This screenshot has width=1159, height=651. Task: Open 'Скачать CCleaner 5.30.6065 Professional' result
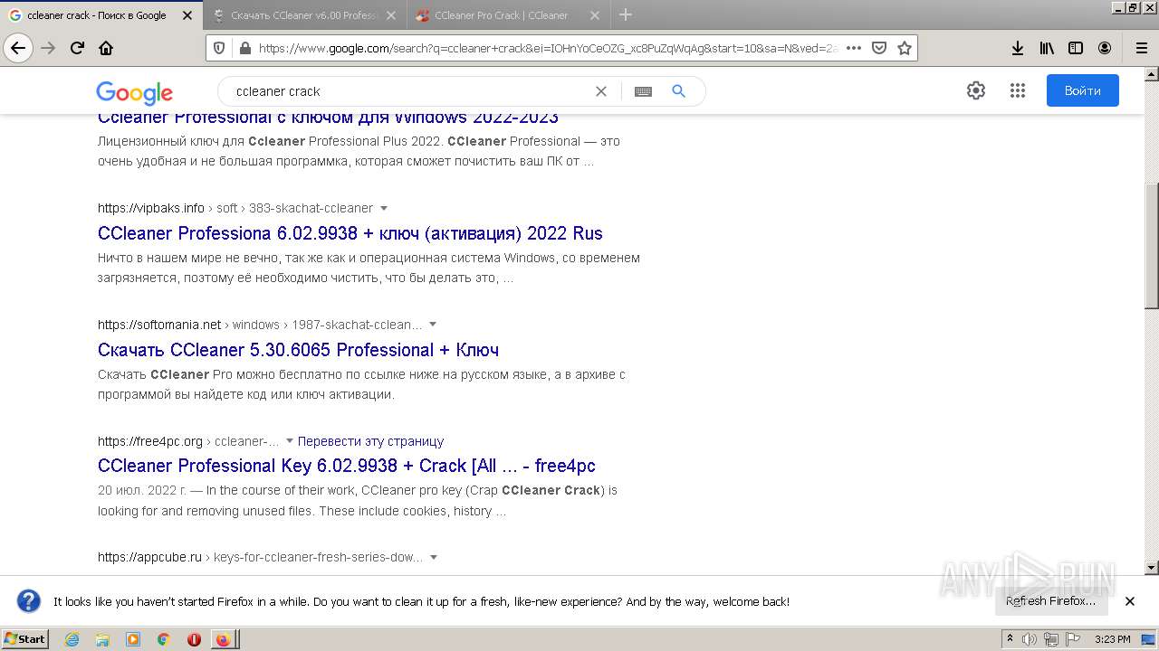point(298,350)
